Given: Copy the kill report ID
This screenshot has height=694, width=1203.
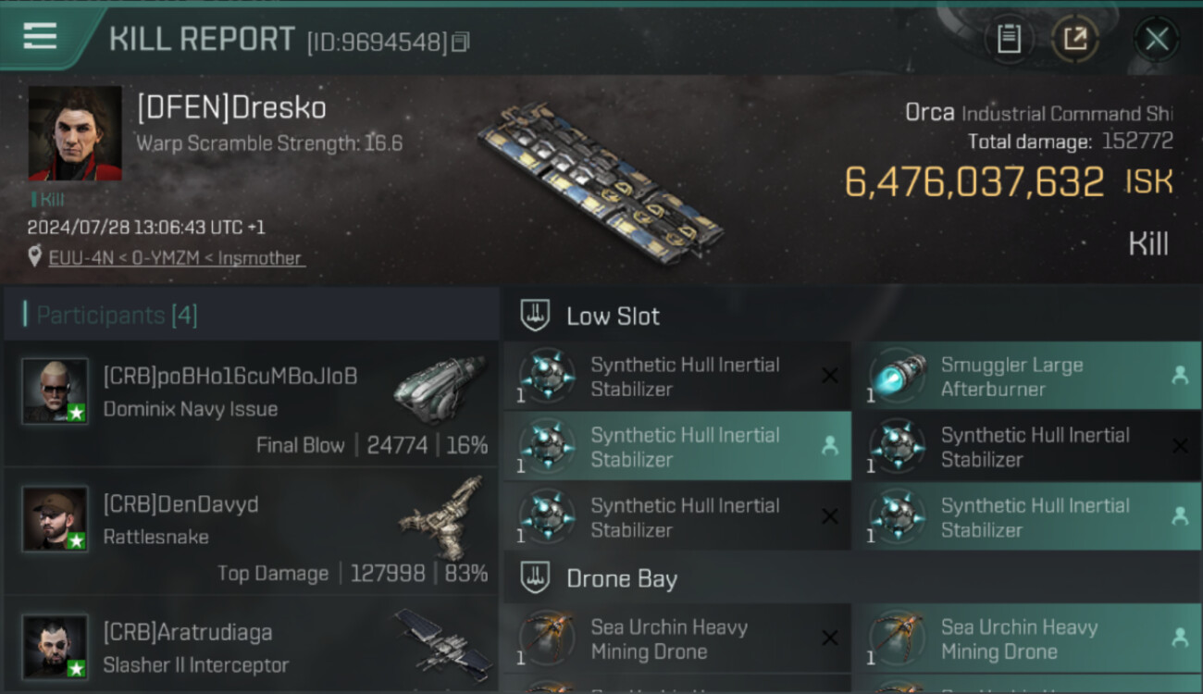Looking at the screenshot, I should pos(460,42).
